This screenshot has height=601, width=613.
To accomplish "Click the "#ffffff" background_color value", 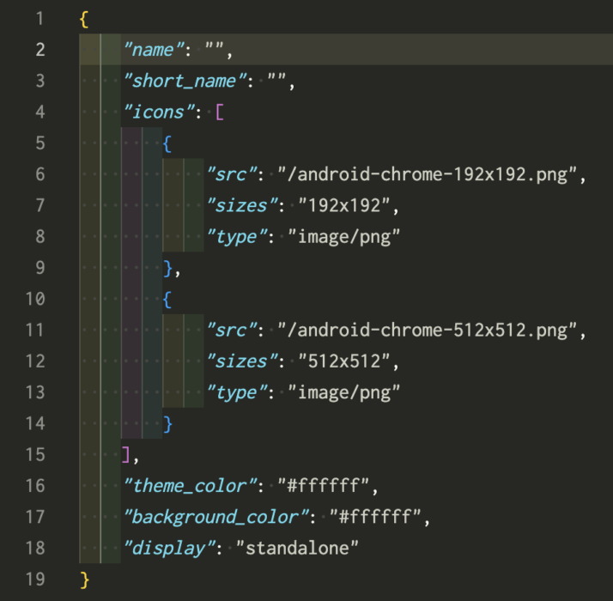I will tap(375, 518).
